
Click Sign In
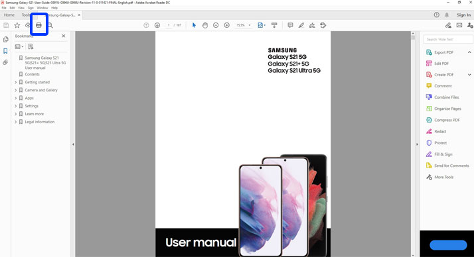pyautogui.click(x=463, y=15)
